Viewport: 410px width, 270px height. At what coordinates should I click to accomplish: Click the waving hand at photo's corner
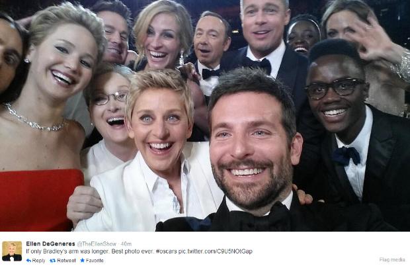pos(370,40)
